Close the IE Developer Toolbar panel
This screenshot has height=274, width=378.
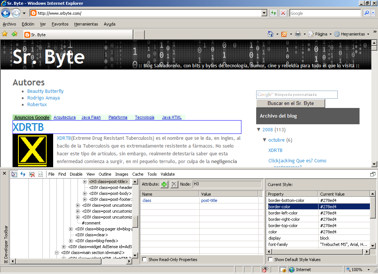4,173
